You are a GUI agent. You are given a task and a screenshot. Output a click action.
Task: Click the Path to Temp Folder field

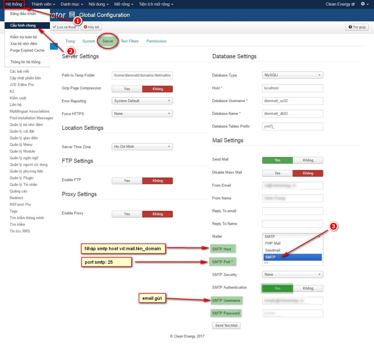tap(142, 75)
